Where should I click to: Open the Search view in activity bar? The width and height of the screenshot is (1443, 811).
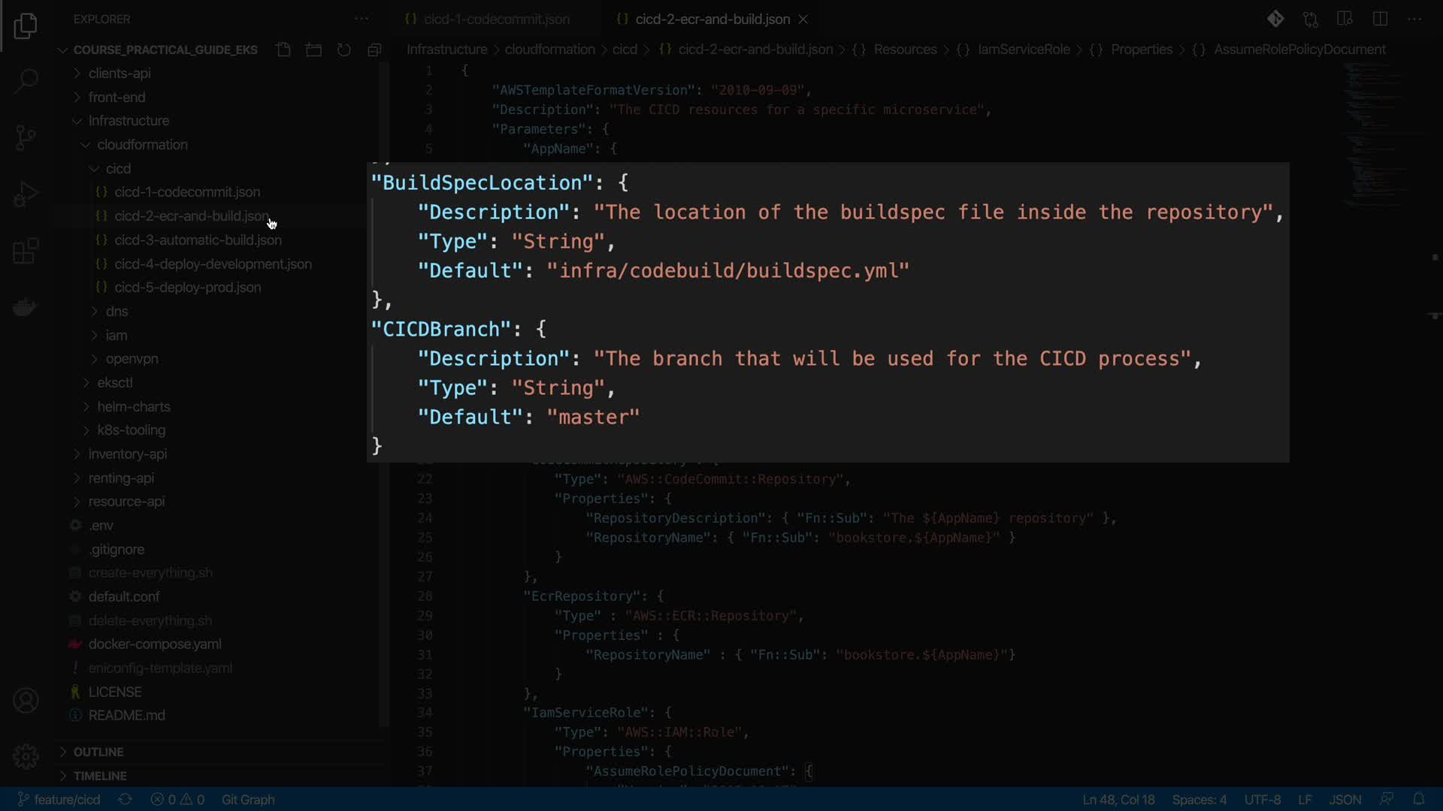pos(26,80)
